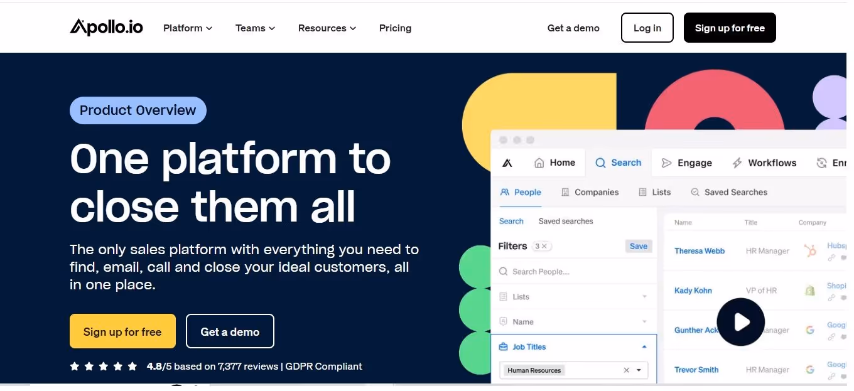Collapse the Job Titles filter section
Image resolution: width=854 pixels, height=391 pixels.
(x=643, y=346)
